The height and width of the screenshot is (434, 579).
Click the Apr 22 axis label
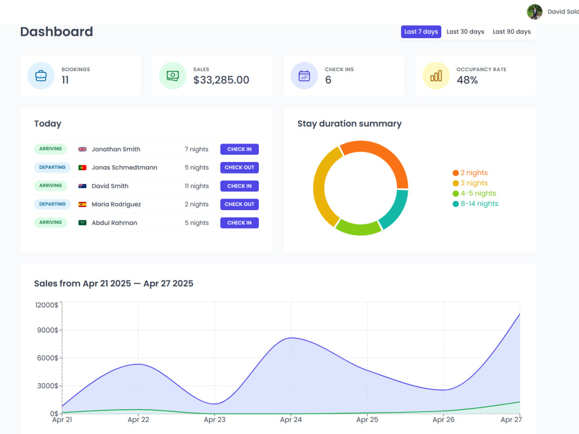138,420
